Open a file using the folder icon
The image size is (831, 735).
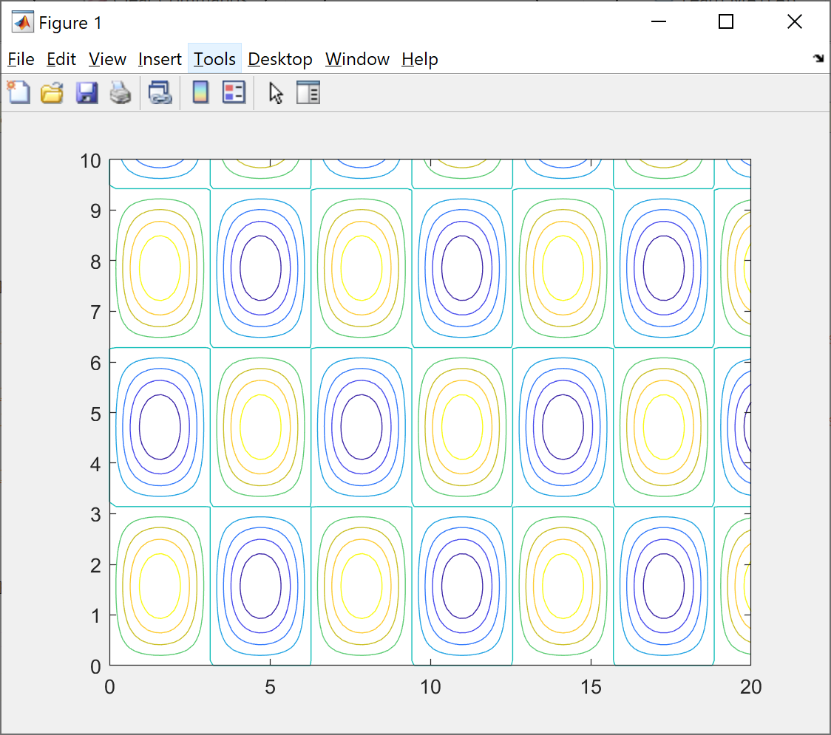[52, 93]
